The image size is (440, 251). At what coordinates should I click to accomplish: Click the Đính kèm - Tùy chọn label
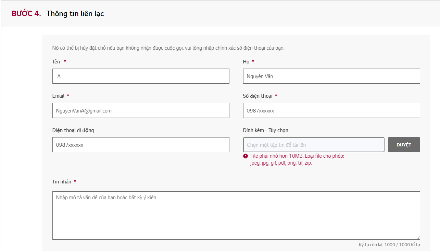[x=265, y=130]
